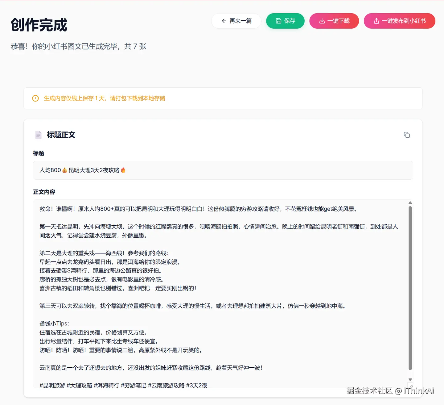444x405 pixels.
Task: Click the 标题 field label
Action: pos(39,153)
